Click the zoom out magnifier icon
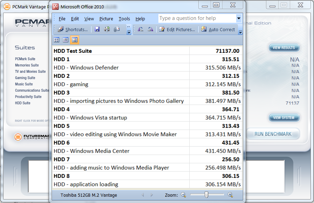Viewport: 314px width, 203px height. 183,195
